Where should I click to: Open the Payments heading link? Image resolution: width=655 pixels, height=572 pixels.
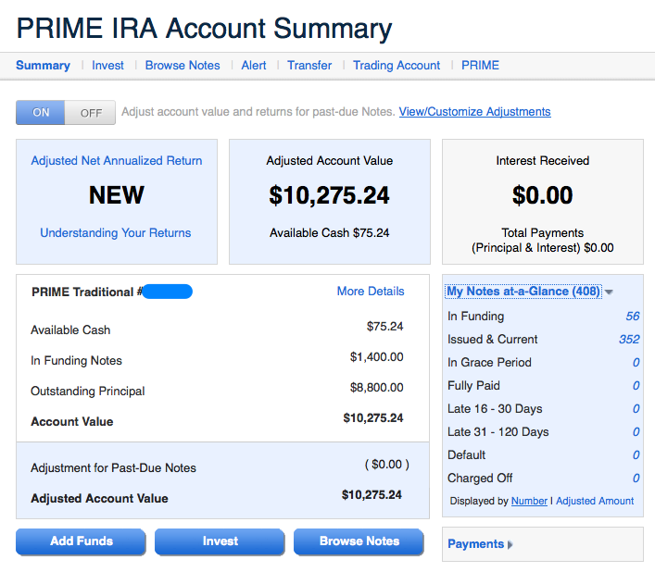click(x=476, y=544)
